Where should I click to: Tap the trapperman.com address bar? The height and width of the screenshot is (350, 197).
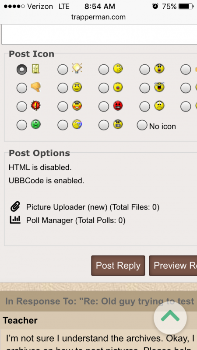pyautogui.click(x=98, y=17)
